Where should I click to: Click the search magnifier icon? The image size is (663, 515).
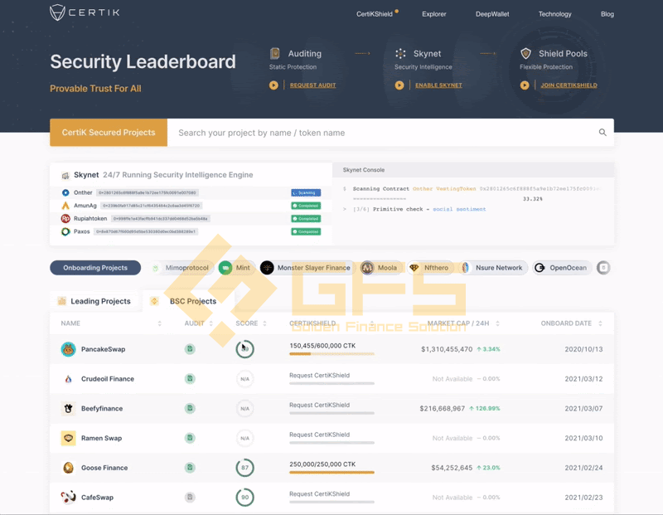coord(603,133)
